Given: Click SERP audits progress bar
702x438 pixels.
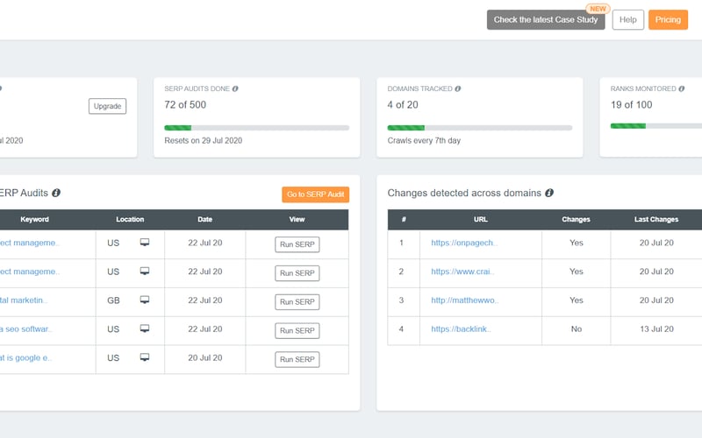Looking at the screenshot, I should coord(256,128).
